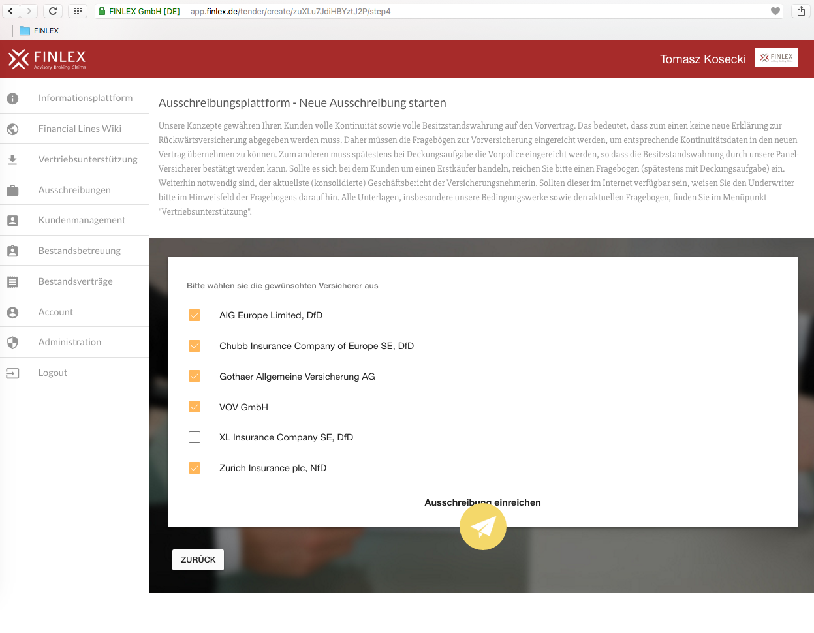Image resolution: width=814 pixels, height=633 pixels.
Task: Click the VOV GmbH label
Action: pyautogui.click(x=243, y=407)
